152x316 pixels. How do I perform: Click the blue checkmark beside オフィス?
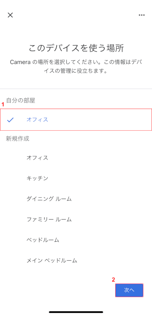[x=10, y=120]
